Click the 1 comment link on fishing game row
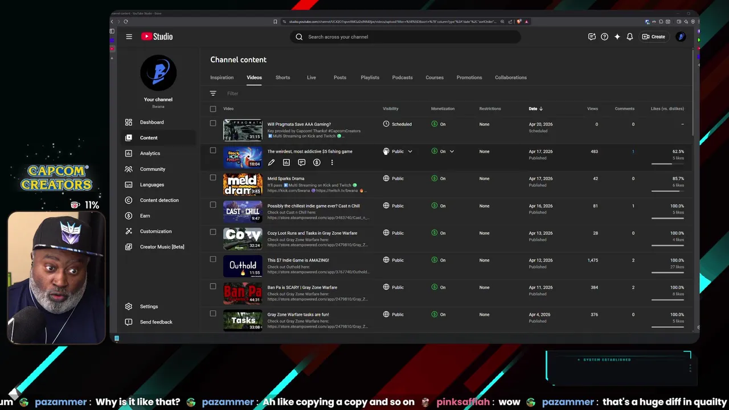This screenshot has width=729, height=410. click(633, 151)
